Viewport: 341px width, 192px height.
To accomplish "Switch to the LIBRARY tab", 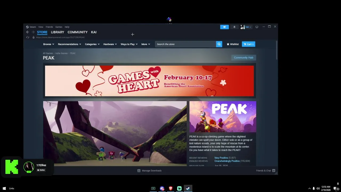I will pos(58,32).
